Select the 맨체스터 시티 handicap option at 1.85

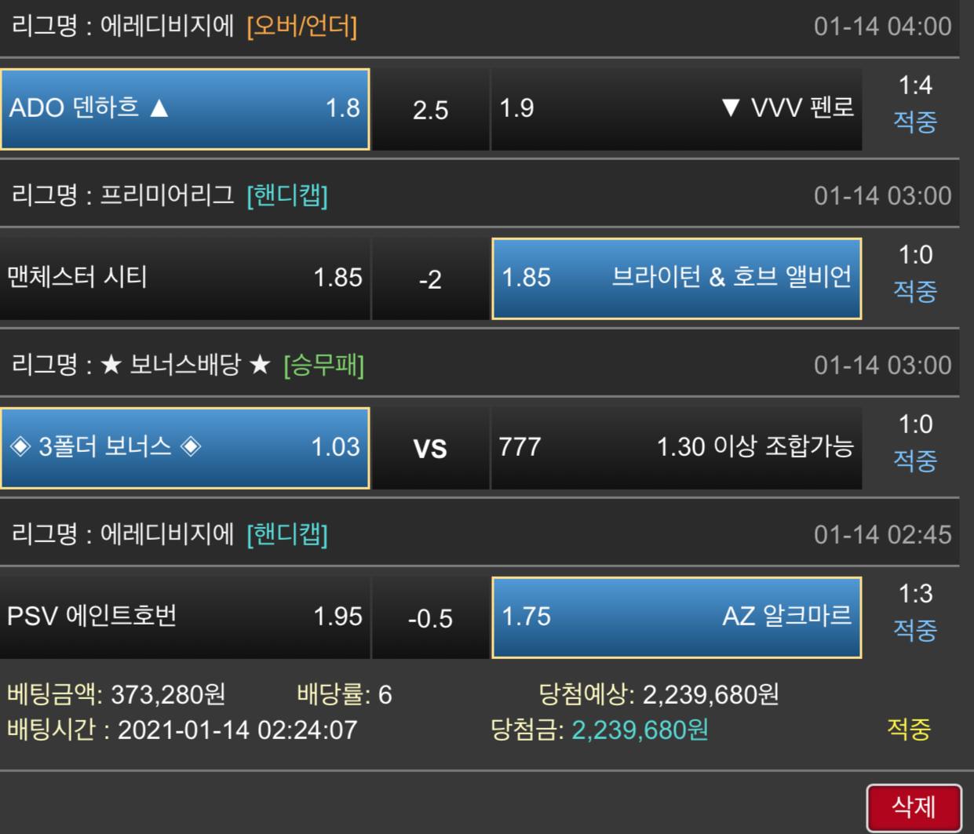click(184, 279)
